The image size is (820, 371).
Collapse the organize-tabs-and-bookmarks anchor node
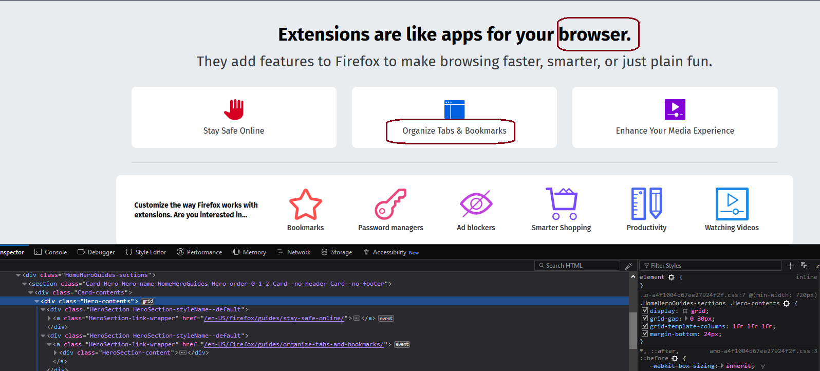[x=49, y=344]
